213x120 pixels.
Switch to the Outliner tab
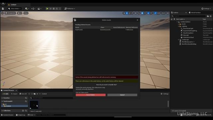tap(175, 13)
